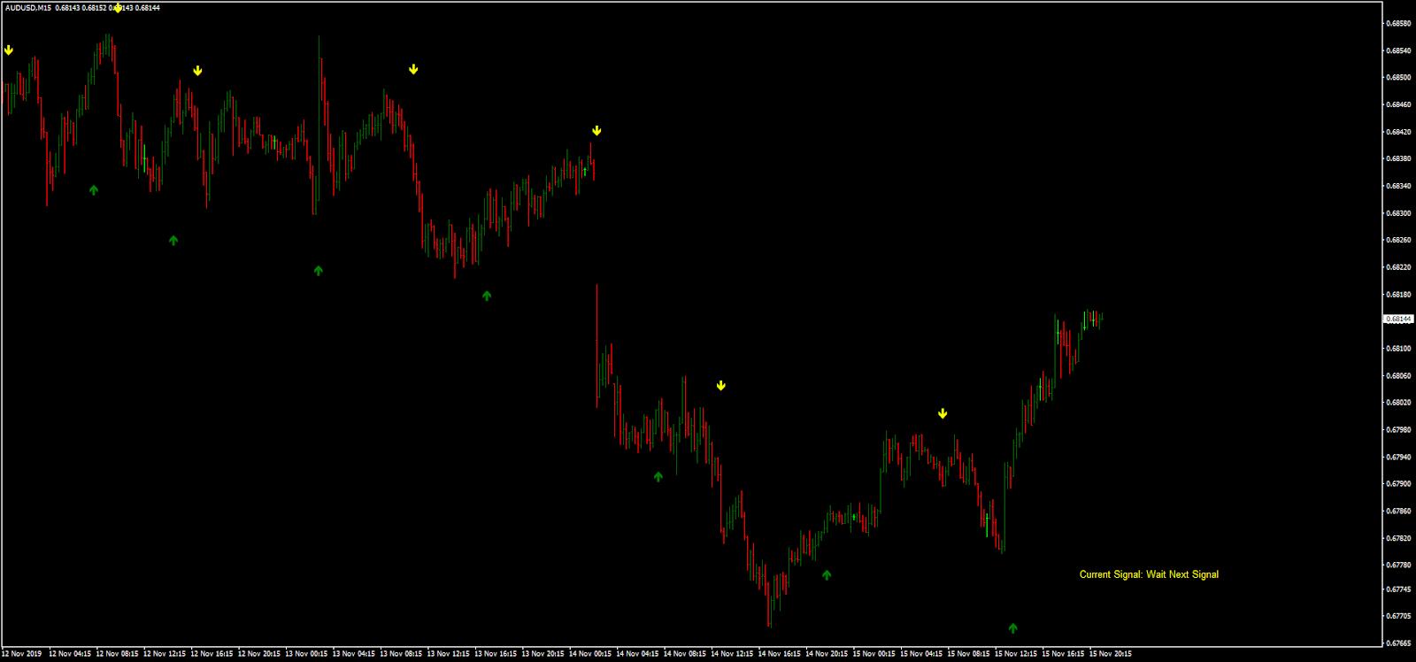Click the 'Current Signal: Wait Next Signal' label
The height and width of the screenshot is (662, 1416).
(1149, 574)
